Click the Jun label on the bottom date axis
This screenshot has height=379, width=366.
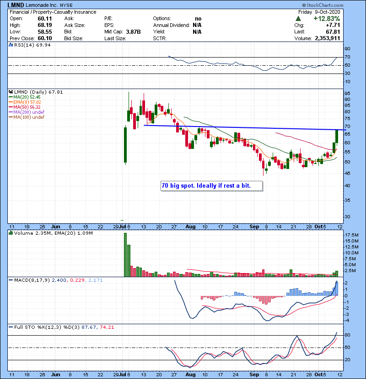click(56, 374)
